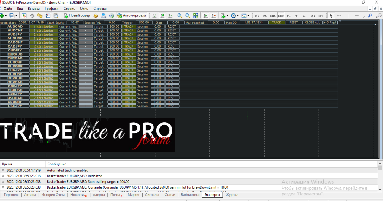
Task: Switch to the Журнал tab
Action: pyautogui.click(x=232, y=195)
